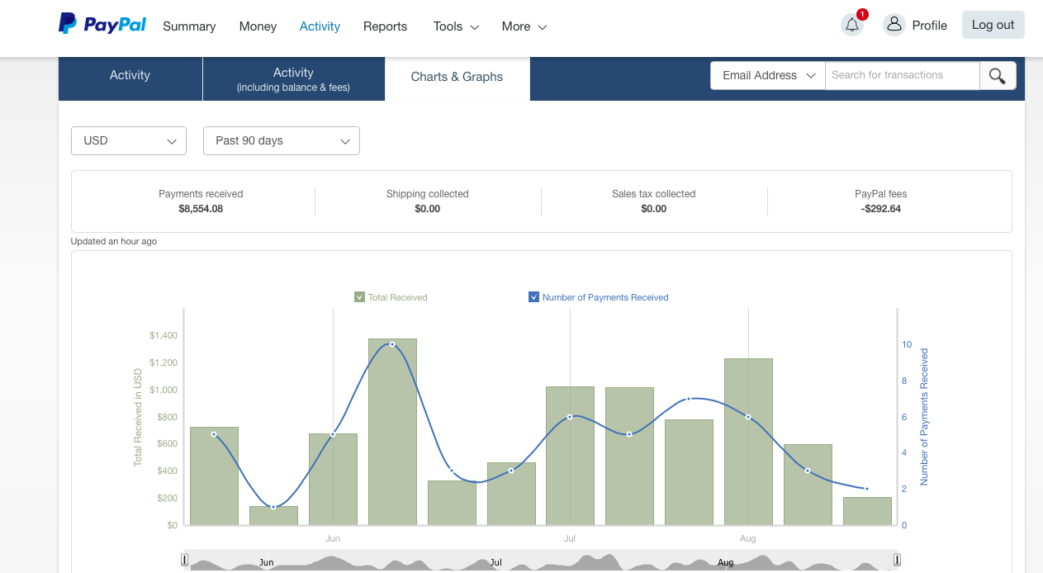Expand the More menu
This screenshot has height=573, width=1043.
click(524, 26)
